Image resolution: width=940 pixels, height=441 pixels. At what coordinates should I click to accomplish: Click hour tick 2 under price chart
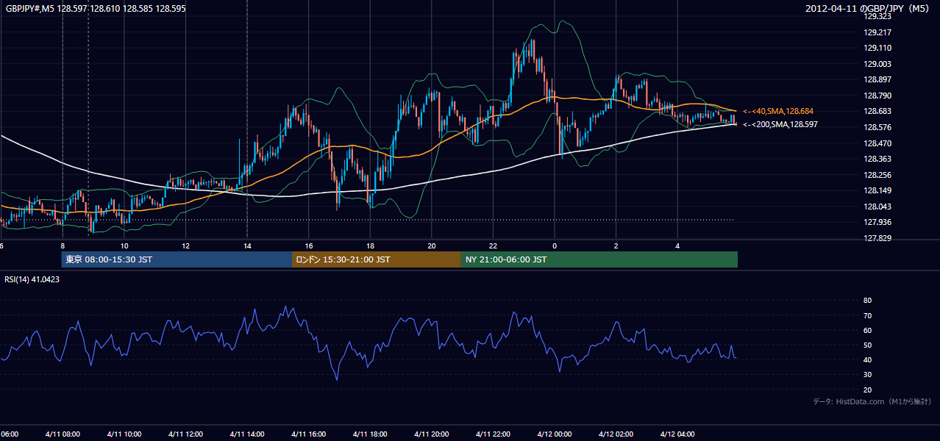click(x=616, y=245)
